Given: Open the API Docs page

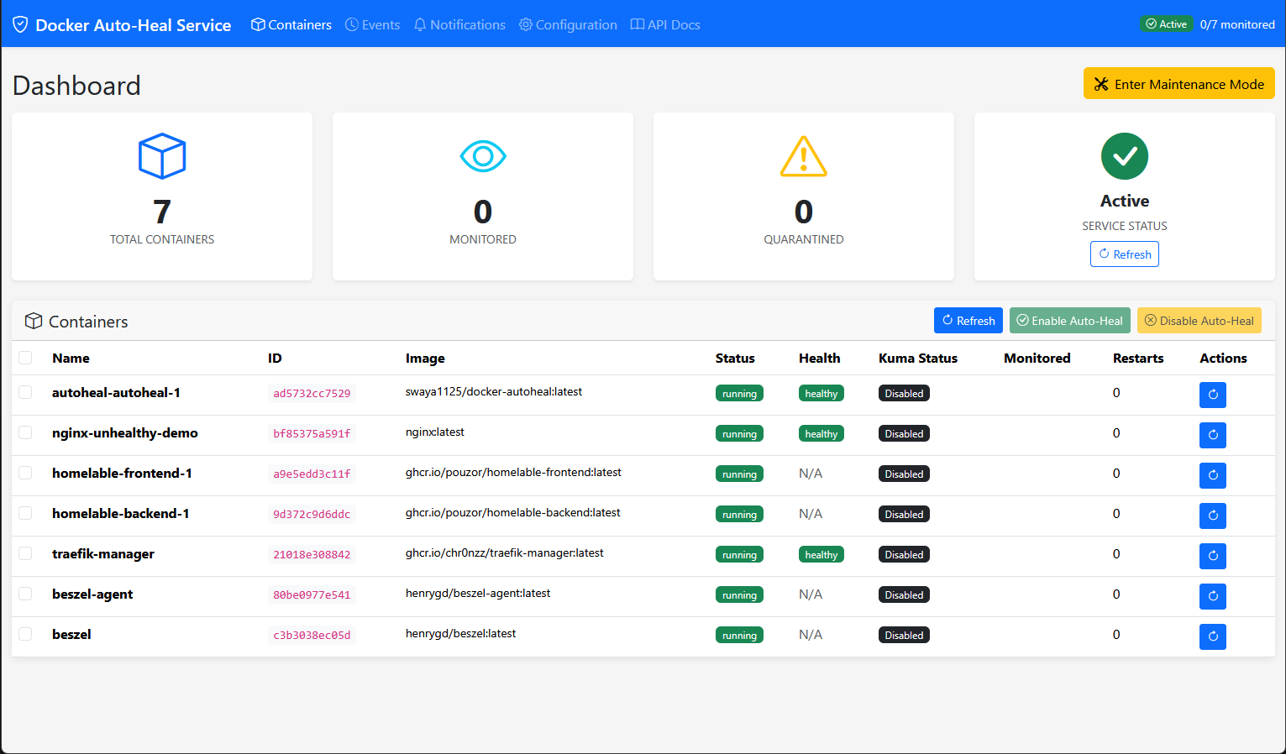Looking at the screenshot, I should click(665, 24).
